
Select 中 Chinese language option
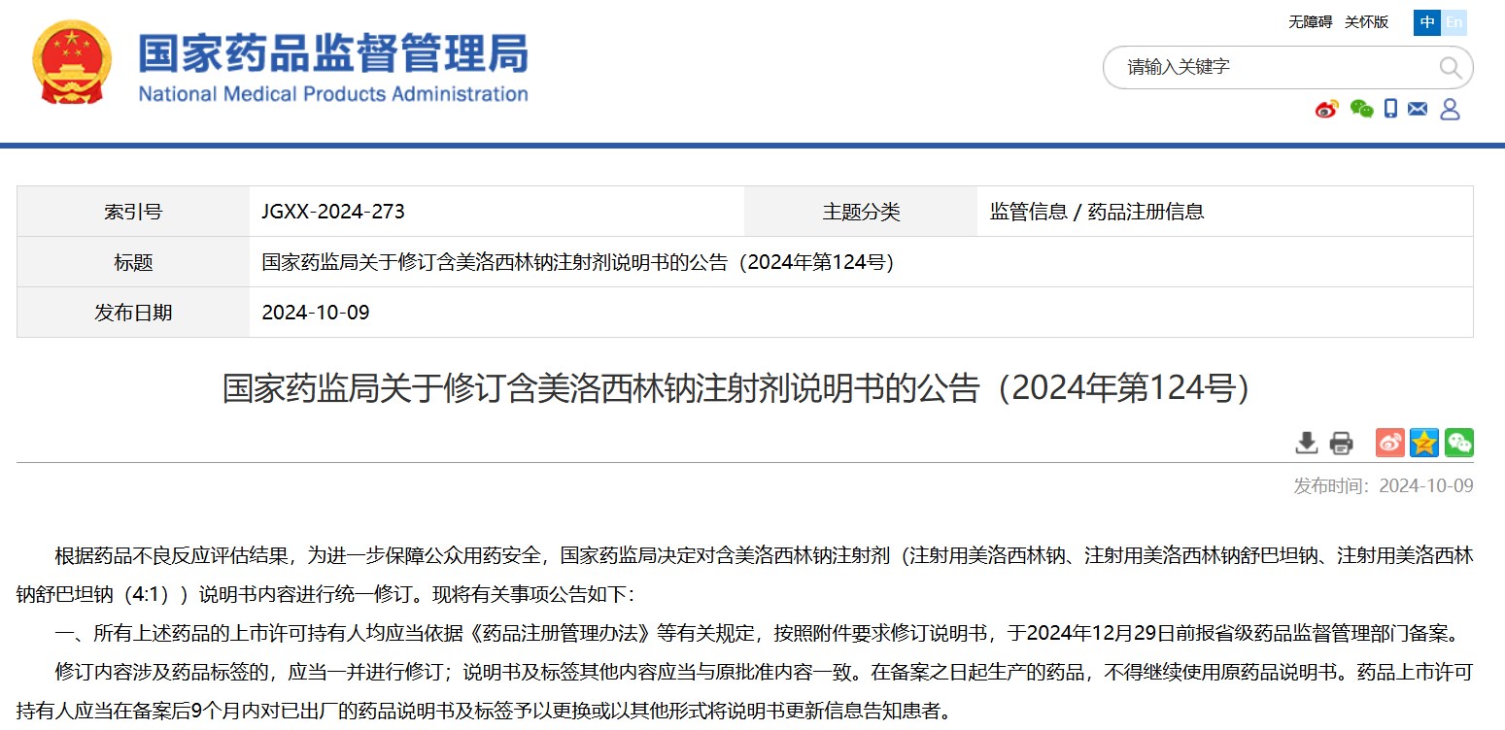click(1427, 22)
